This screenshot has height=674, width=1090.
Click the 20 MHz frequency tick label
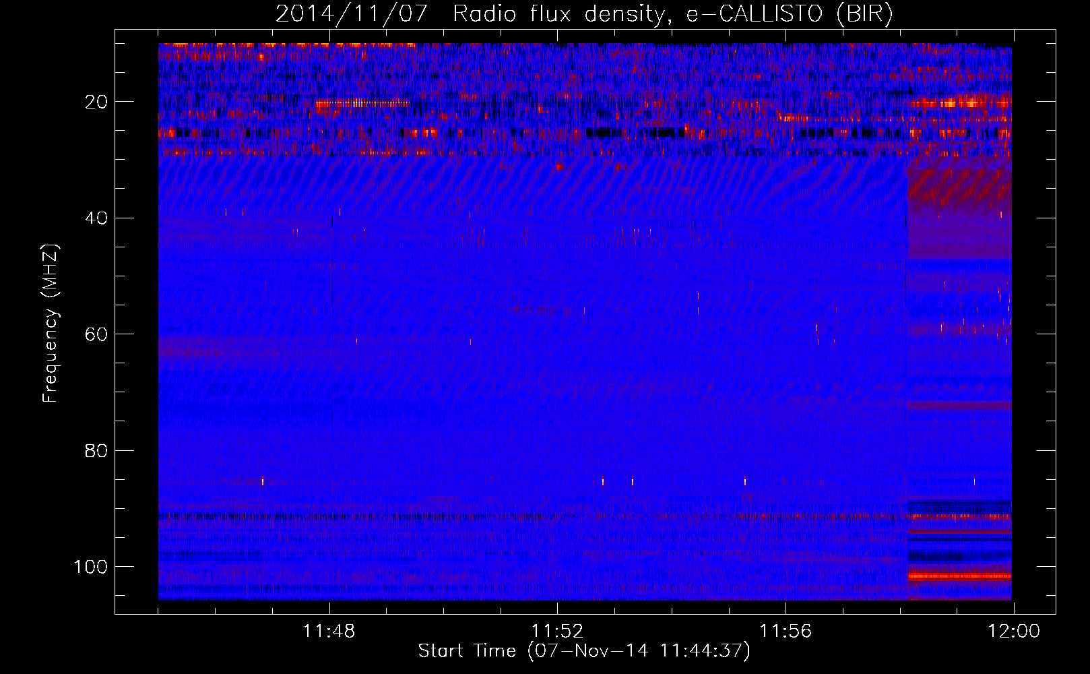click(x=96, y=102)
